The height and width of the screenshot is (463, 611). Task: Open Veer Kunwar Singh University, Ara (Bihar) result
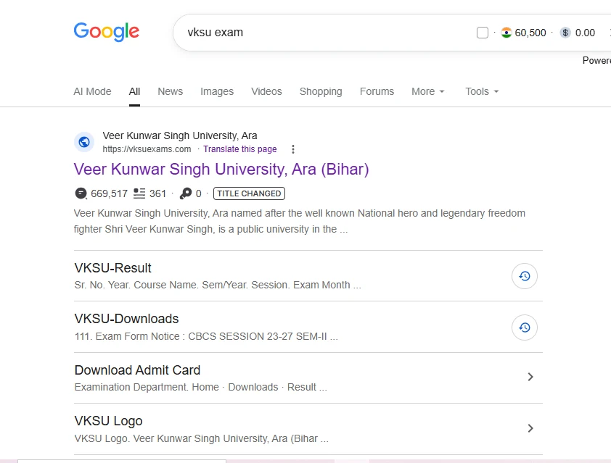221,170
